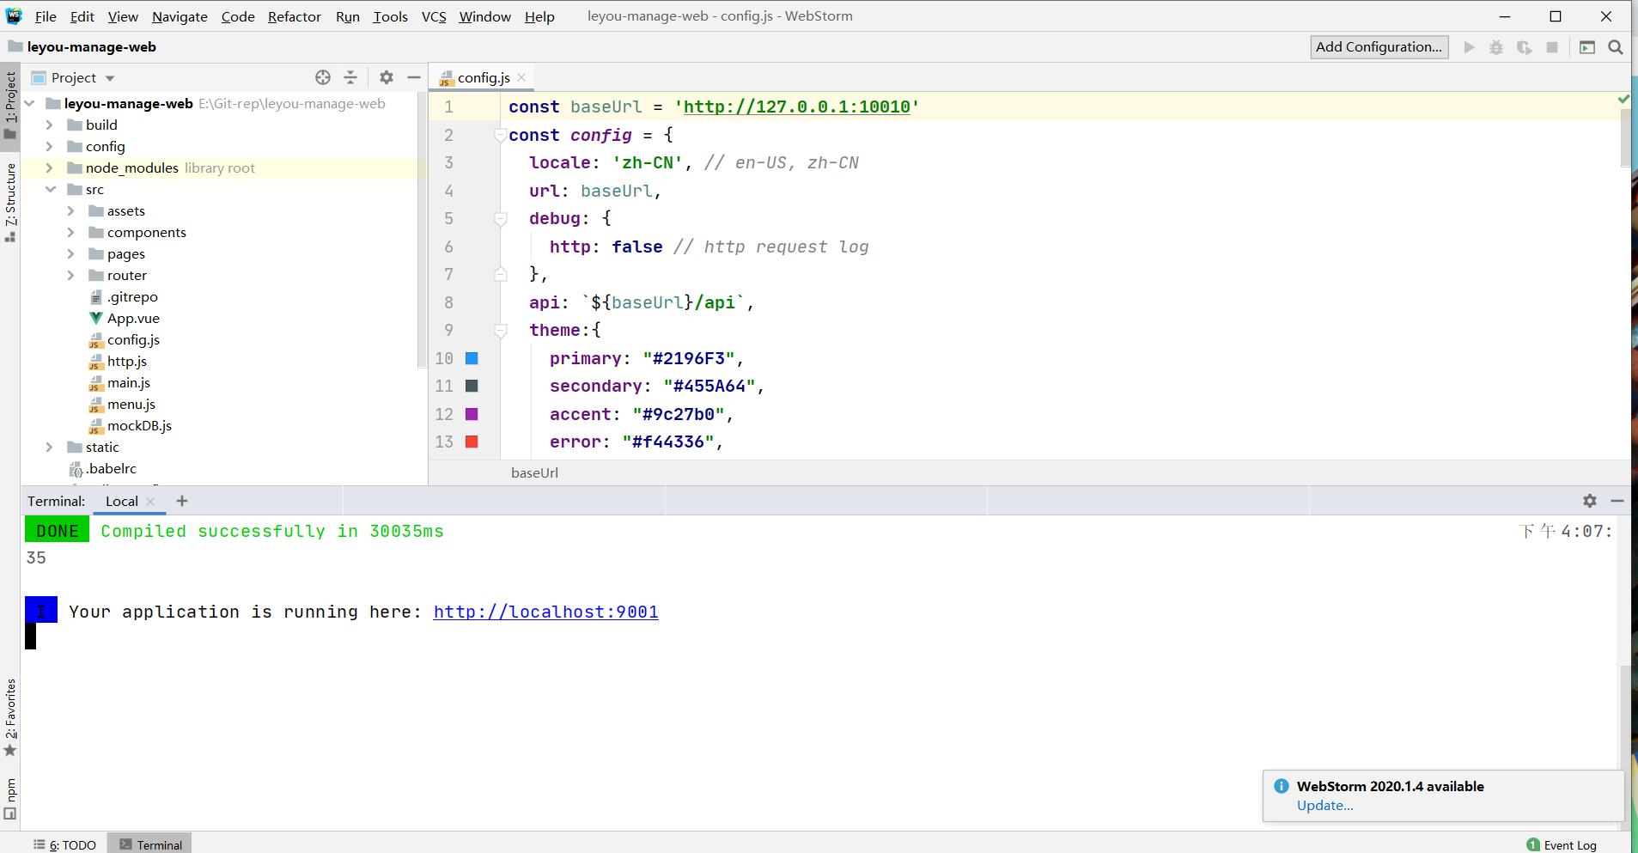This screenshot has width=1638, height=853.
Task: Click the Debug bug icon in toolbar
Action: coord(1496,47)
